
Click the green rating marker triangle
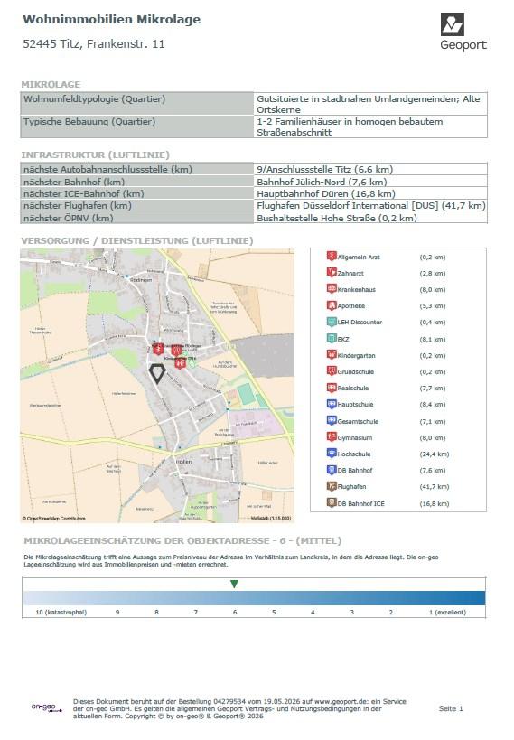coord(234,585)
